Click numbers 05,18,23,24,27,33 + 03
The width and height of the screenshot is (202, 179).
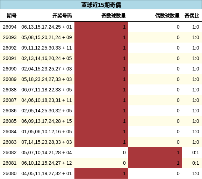(x=46, y=79)
